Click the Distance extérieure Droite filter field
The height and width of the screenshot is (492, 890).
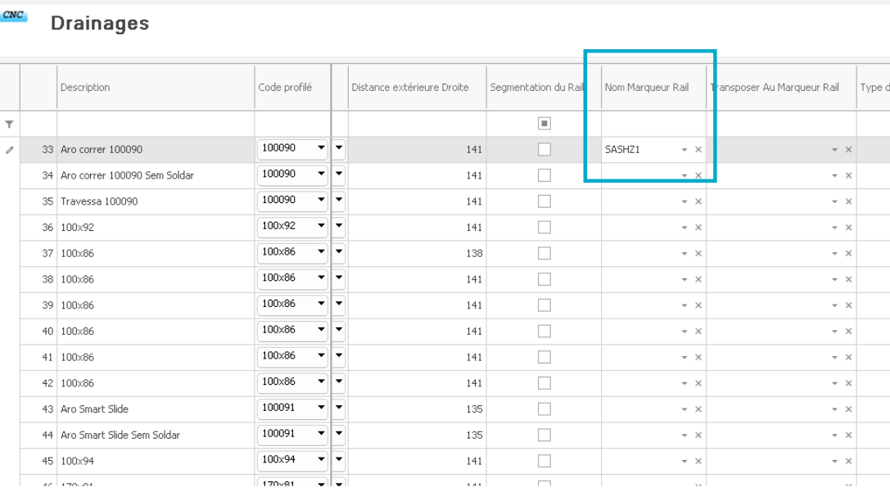(x=418, y=124)
